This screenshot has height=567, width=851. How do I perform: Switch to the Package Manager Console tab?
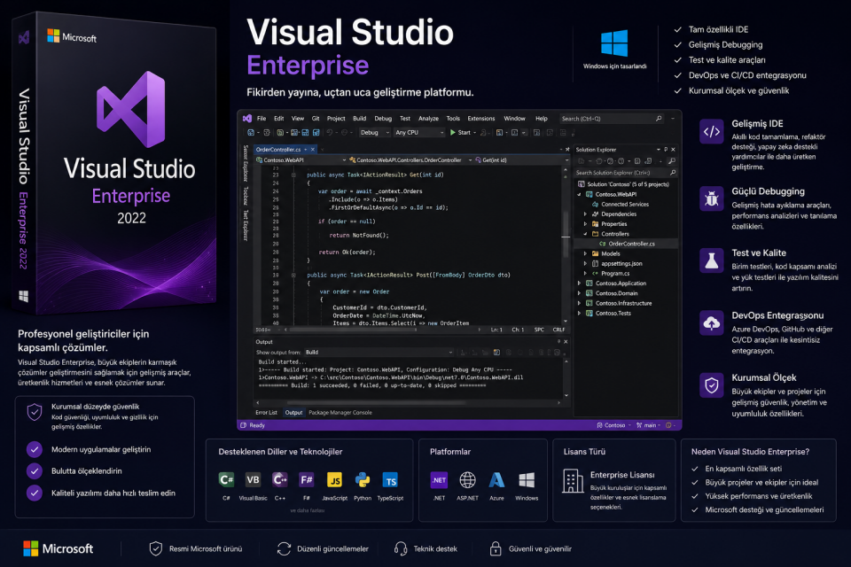(x=340, y=412)
